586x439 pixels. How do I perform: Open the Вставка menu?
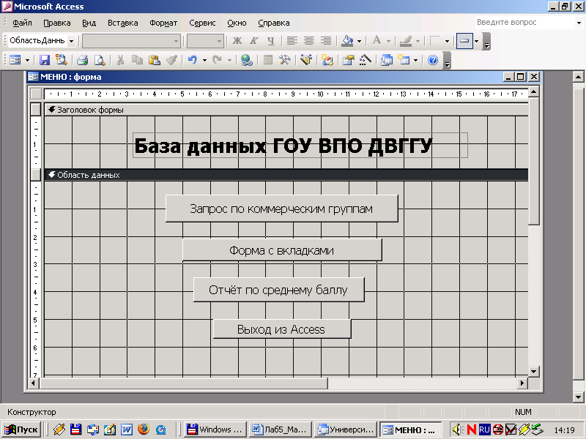(x=122, y=23)
